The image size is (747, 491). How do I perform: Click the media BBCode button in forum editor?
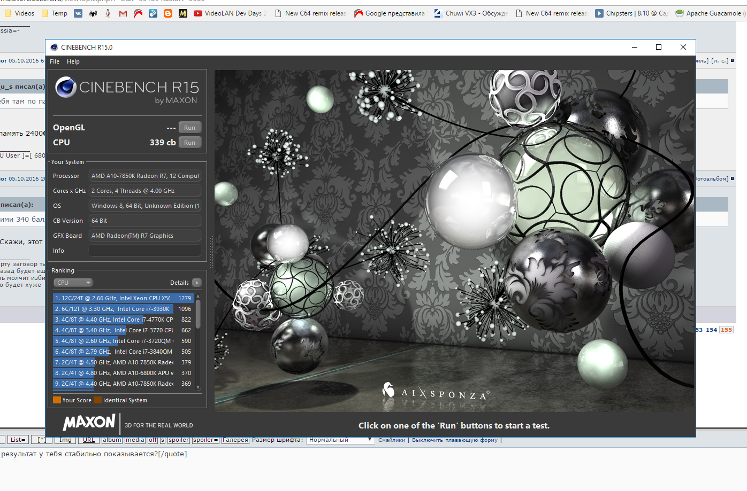coord(135,440)
